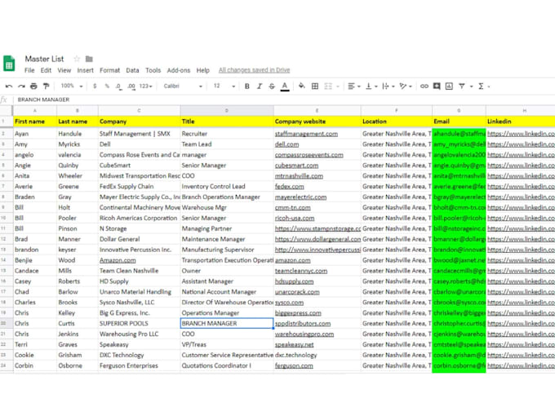Open the Format menu
Image resolution: width=555 pixels, height=416 pixels.
(x=109, y=70)
